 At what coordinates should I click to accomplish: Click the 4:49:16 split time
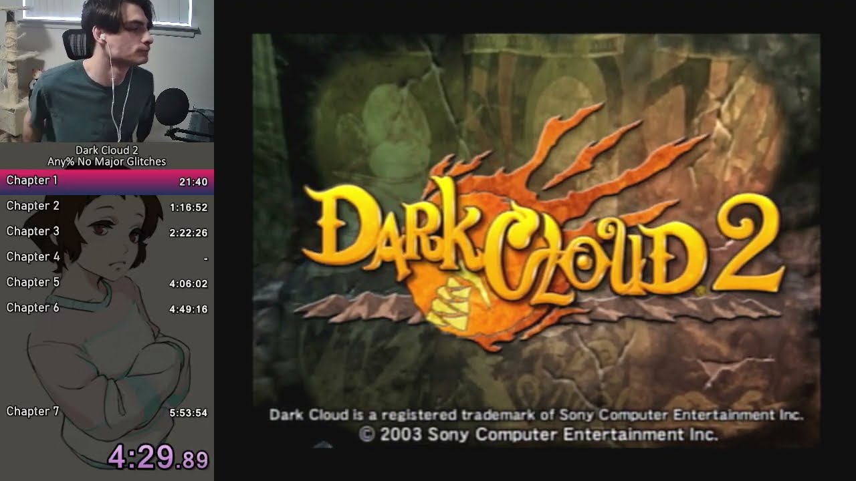pos(189,309)
